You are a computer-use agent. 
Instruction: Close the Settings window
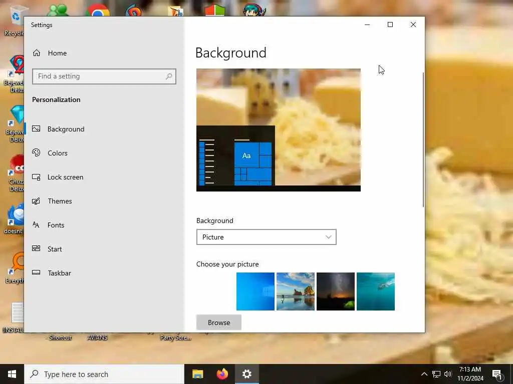click(413, 25)
